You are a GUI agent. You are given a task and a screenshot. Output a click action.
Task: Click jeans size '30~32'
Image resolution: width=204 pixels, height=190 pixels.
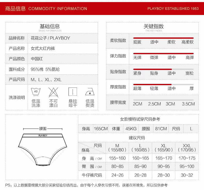pyautogui.click(x=187, y=175)
